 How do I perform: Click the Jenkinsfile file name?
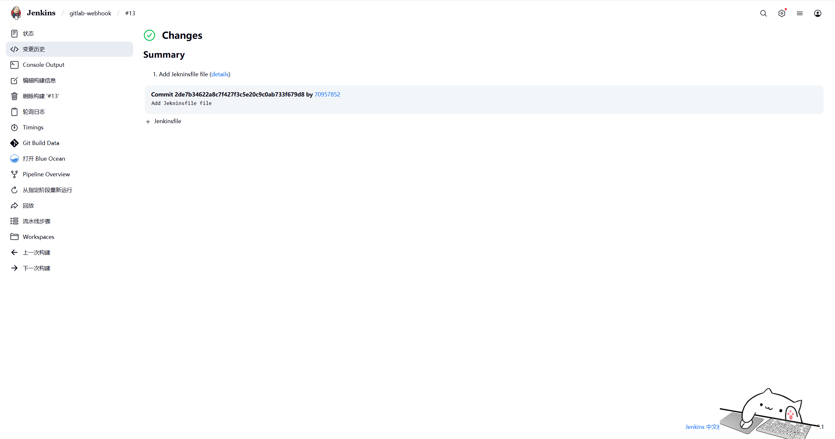click(x=168, y=121)
